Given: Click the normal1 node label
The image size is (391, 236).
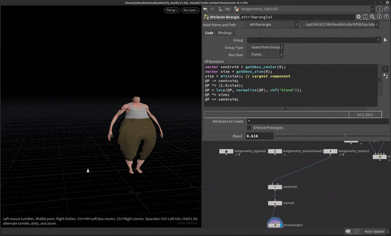Looking at the screenshot, I should (x=289, y=203).
